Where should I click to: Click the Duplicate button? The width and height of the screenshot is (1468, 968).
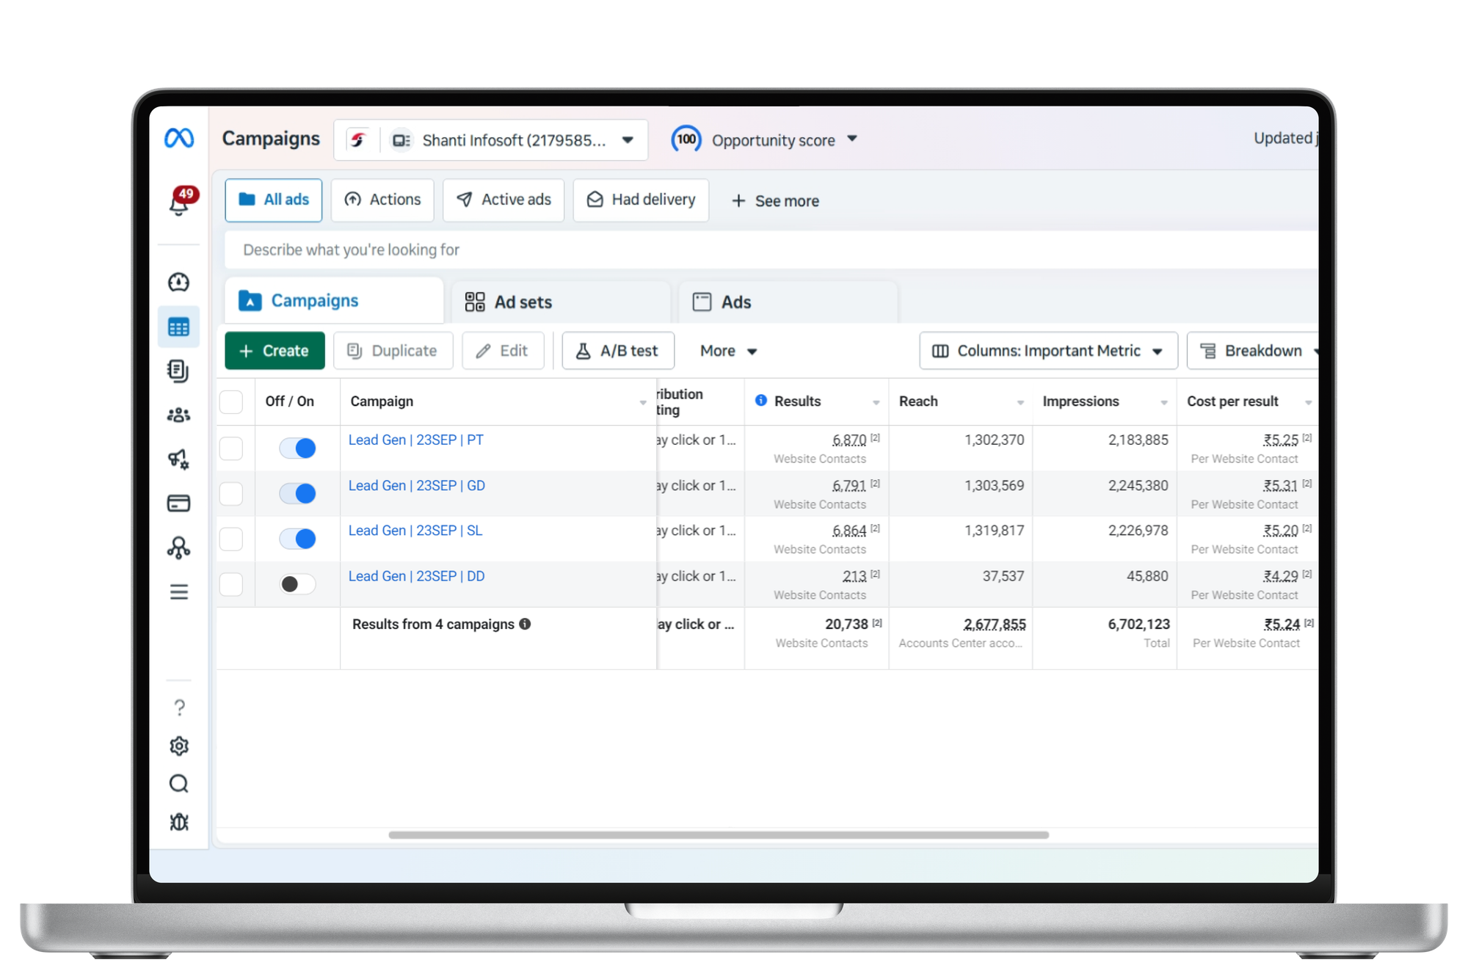(393, 351)
